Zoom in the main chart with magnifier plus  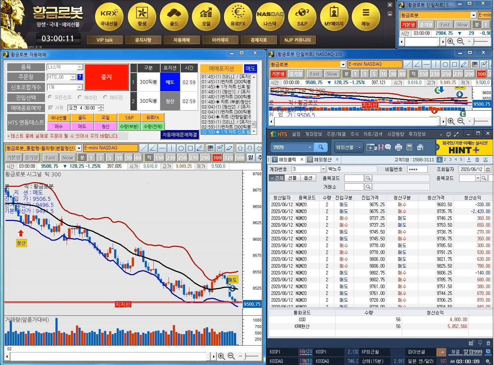coord(221,356)
